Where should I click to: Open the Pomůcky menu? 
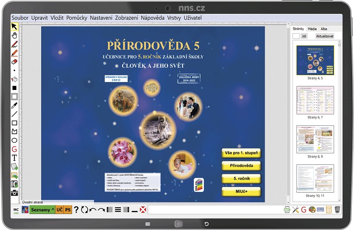click(x=77, y=18)
